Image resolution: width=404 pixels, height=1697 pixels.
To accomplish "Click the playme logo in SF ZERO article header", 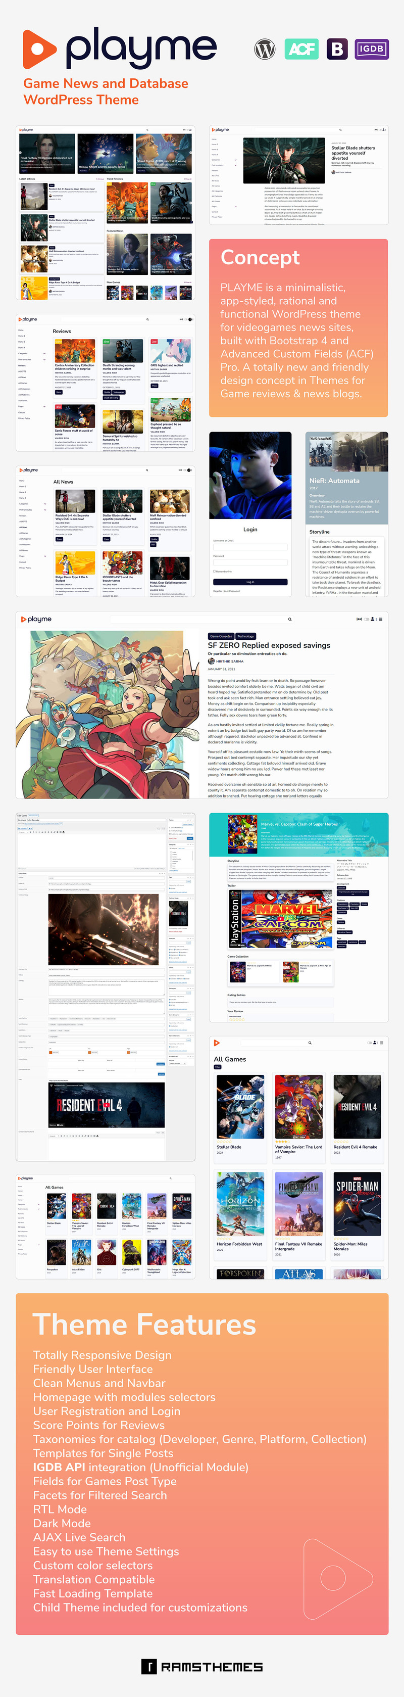I will [36, 619].
